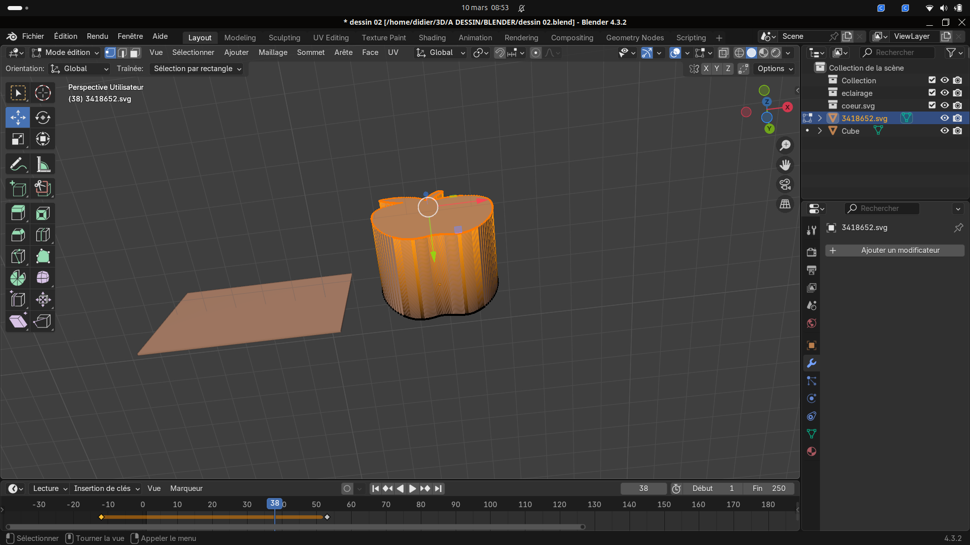This screenshot has width=970, height=545.
Task: Expand the Cube tree item
Action: coord(820,131)
